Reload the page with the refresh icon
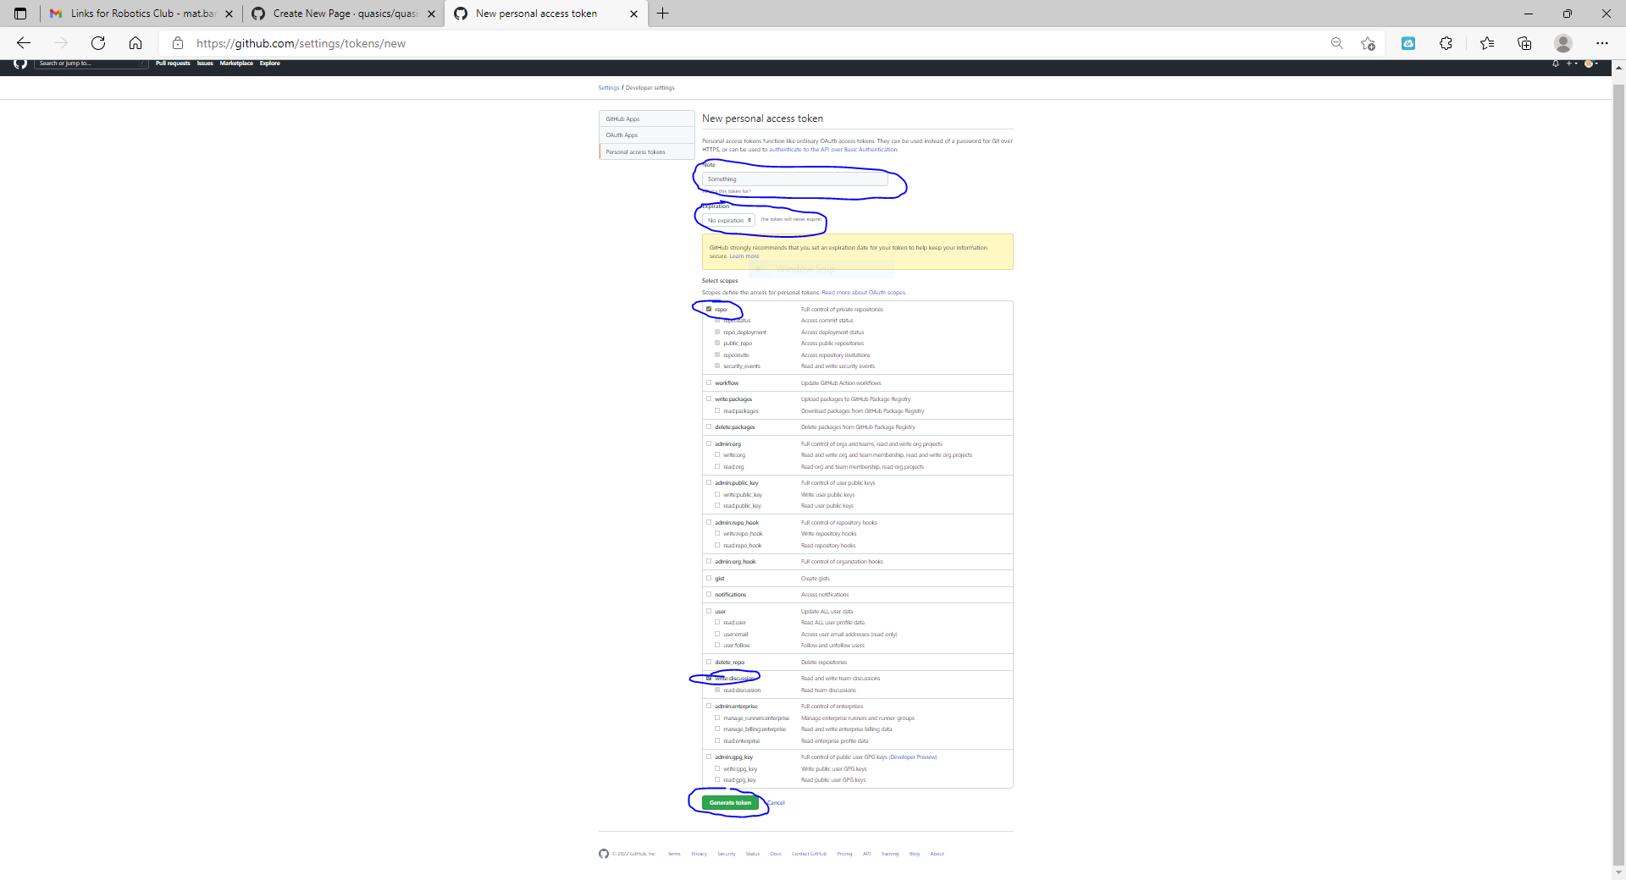Screen dimensions: 1626x880 98,43
